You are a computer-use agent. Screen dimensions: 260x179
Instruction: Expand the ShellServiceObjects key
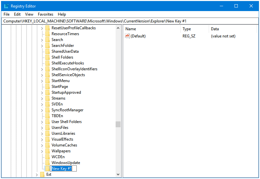click(x=42, y=75)
